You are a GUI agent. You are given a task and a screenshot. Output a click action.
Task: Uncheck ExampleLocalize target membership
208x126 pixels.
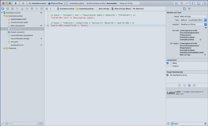pyautogui.click(x=168, y=75)
